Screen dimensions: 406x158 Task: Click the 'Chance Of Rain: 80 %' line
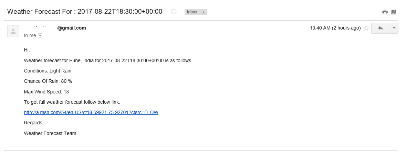48,81
